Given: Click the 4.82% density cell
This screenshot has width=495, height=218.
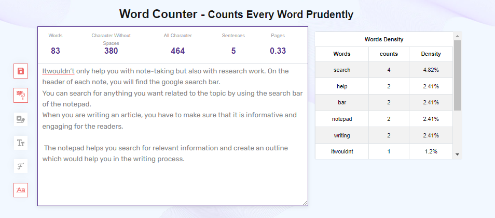Looking at the screenshot, I should tap(431, 70).
